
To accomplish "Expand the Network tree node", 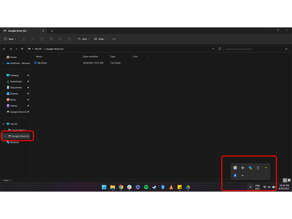I will 3,142.
